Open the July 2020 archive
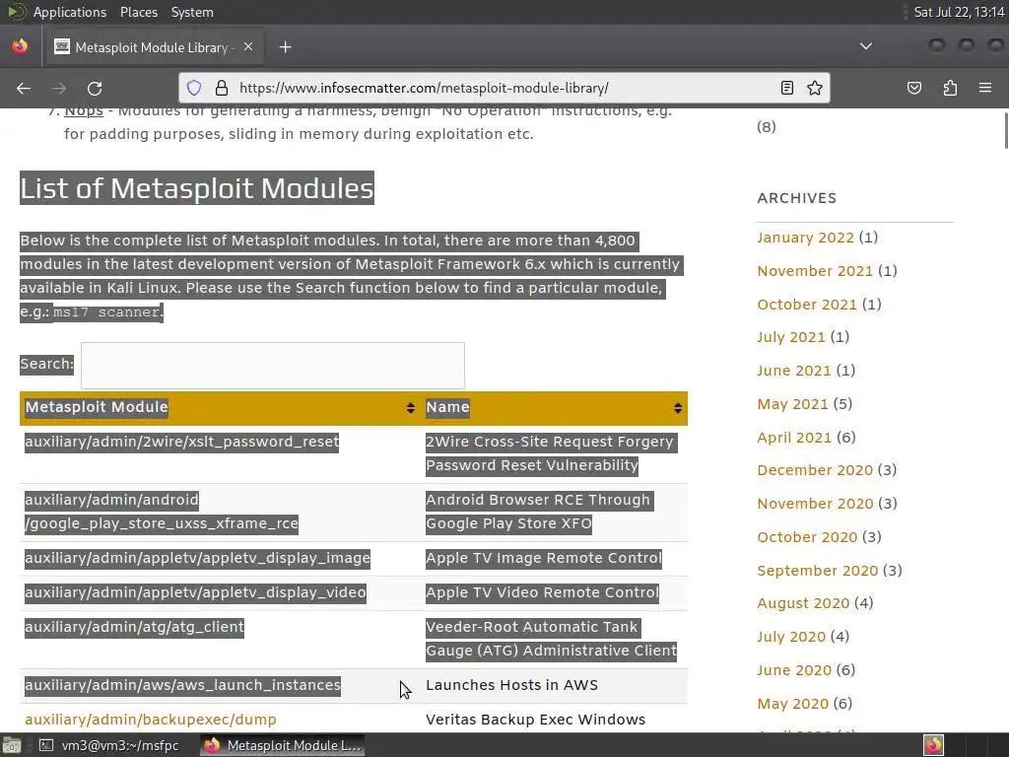Image resolution: width=1009 pixels, height=757 pixels. (x=791, y=637)
